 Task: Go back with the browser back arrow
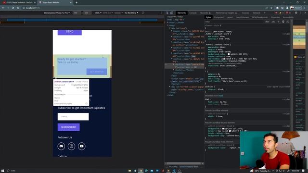pyautogui.click(x=3, y=8)
